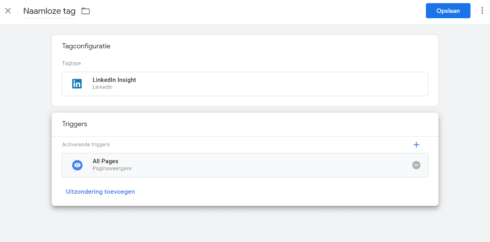The height and width of the screenshot is (242, 490).
Task: Edit the Naamloze tag name field
Action: pyautogui.click(x=49, y=11)
